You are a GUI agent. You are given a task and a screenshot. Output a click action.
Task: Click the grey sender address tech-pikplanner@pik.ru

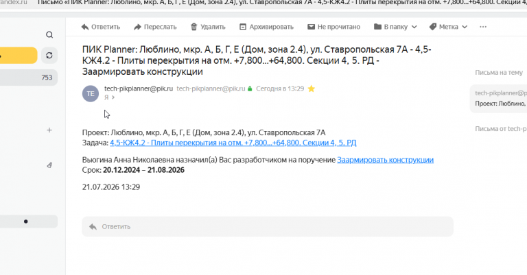[211, 88]
